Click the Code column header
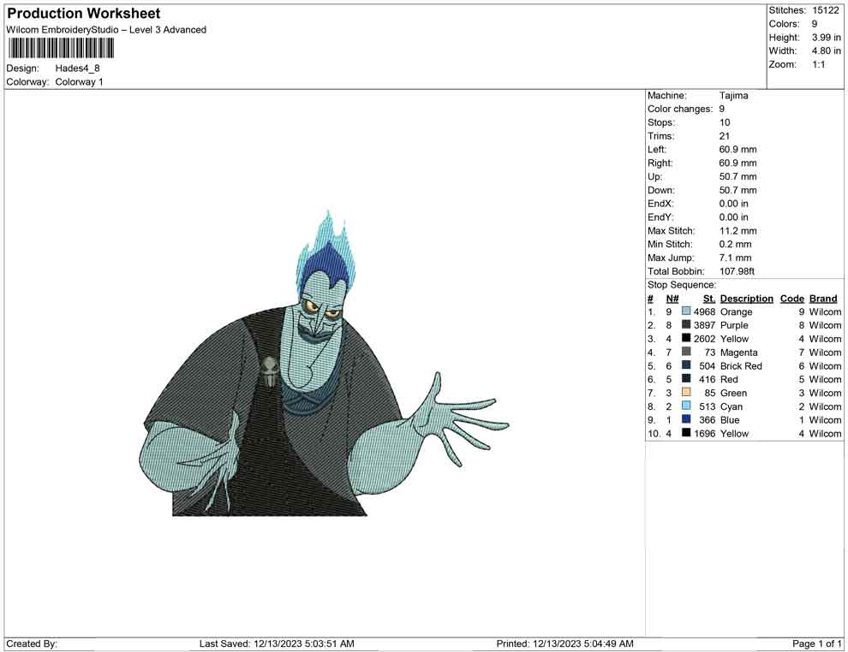 coord(791,299)
